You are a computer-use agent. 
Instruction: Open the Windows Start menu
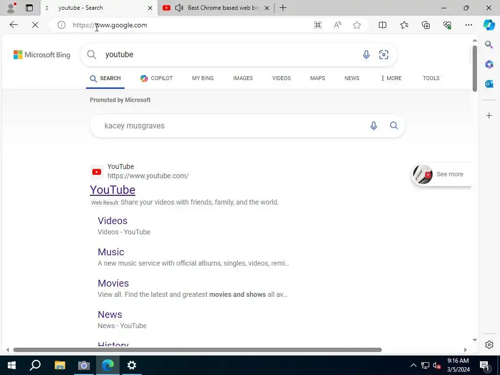(x=12, y=365)
